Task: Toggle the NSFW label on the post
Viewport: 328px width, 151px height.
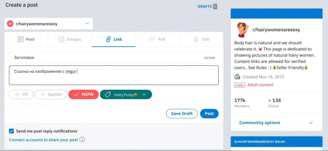Action: pyautogui.click(x=84, y=94)
